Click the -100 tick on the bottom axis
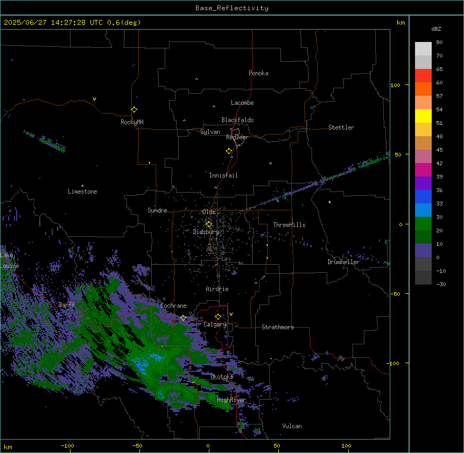The height and width of the screenshot is (453, 464). (67, 445)
